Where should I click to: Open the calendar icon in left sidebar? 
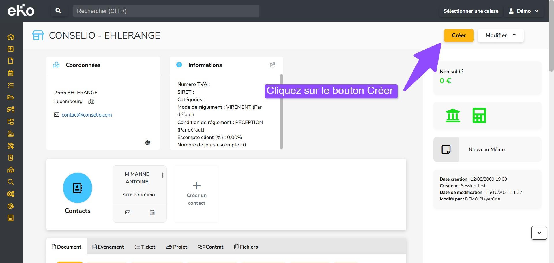(x=11, y=73)
